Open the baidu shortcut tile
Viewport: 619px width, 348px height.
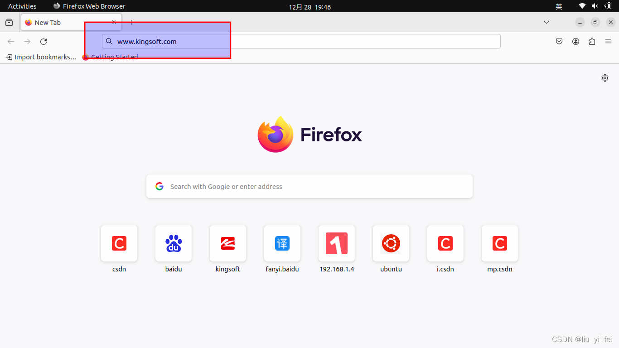point(174,243)
